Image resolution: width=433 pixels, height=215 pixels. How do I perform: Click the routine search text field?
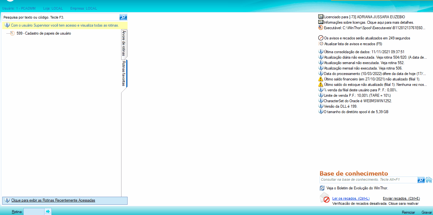point(61,17)
